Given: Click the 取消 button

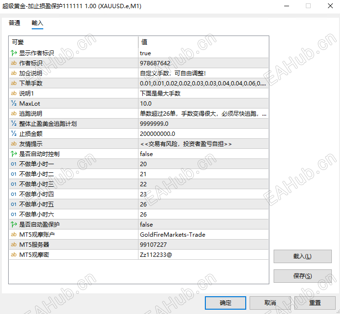Looking at the screenshot, I should coord(270,303).
